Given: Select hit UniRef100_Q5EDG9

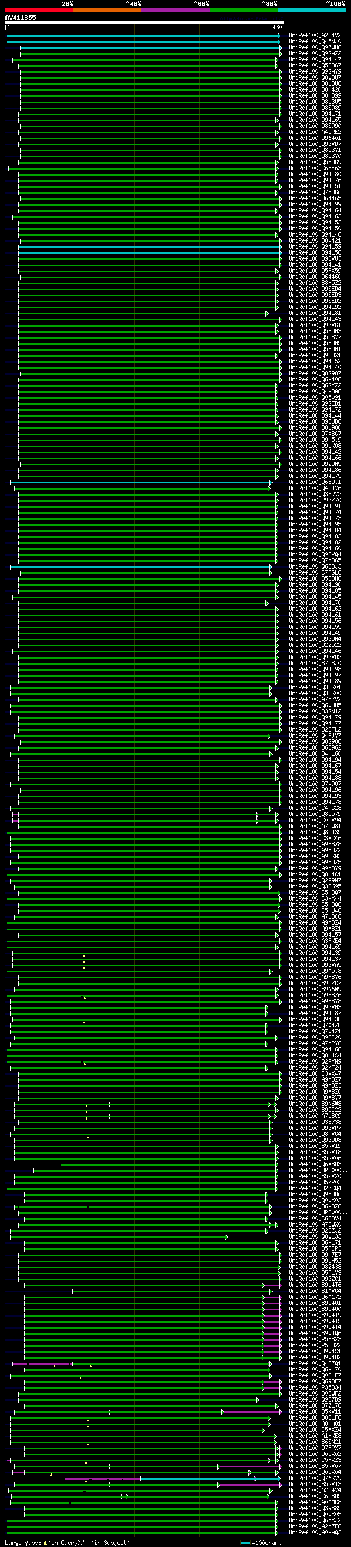Looking at the screenshot, I should click(315, 162).
